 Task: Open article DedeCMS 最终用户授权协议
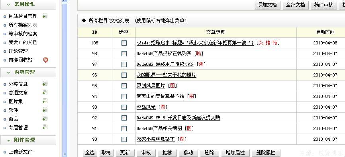[165, 64]
